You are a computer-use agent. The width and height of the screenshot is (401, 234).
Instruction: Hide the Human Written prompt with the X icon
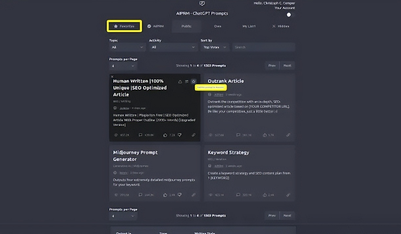tap(112, 76)
